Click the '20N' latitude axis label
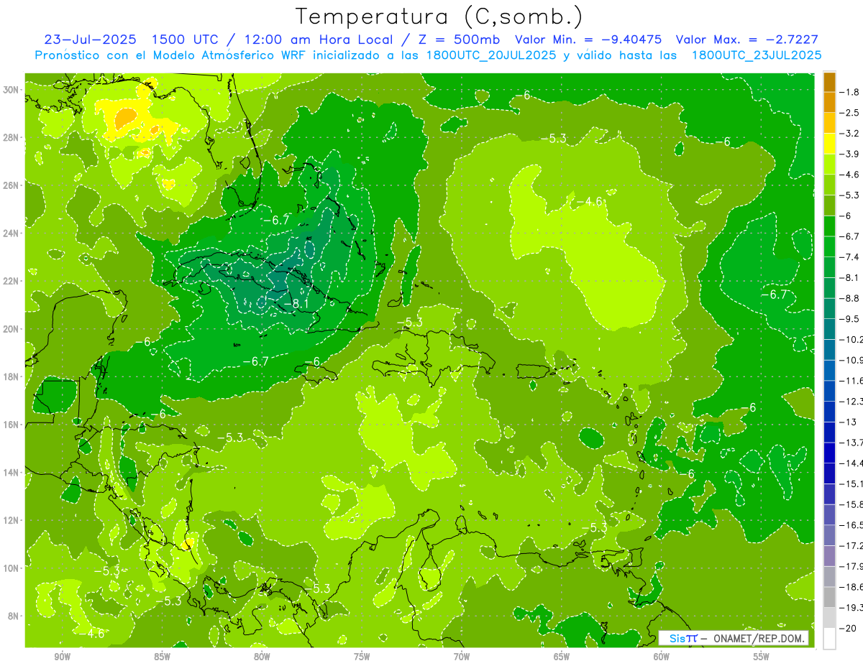The width and height of the screenshot is (863, 666). click(x=12, y=329)
